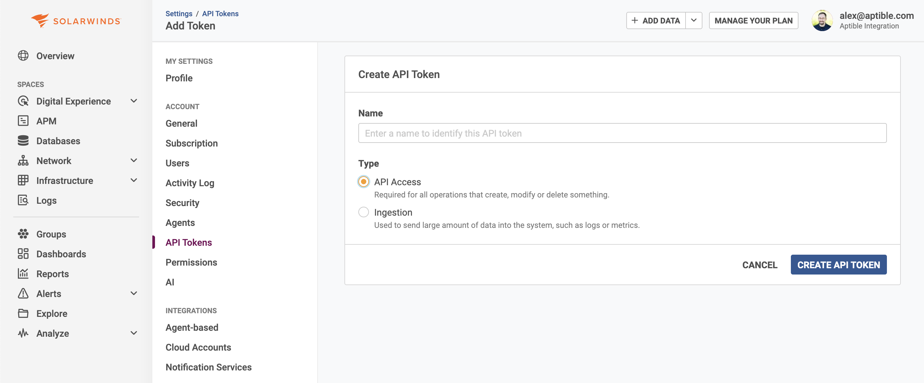This screenshot has height=383, width=924.
Task: Select the API Access radio button
Action: 363,182
